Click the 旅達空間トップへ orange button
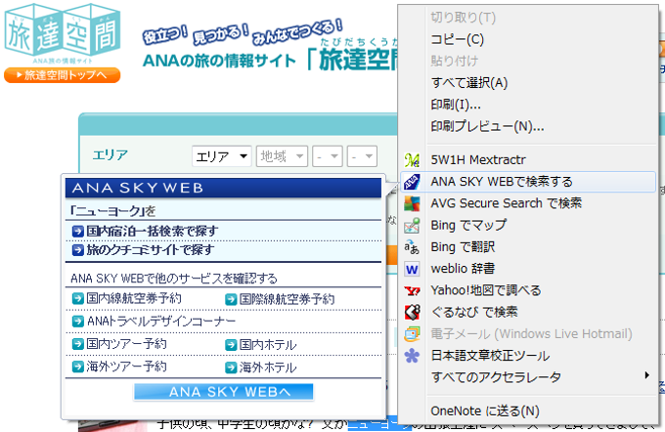This screenshot has height=432, width=665. [x=63, y=75]
